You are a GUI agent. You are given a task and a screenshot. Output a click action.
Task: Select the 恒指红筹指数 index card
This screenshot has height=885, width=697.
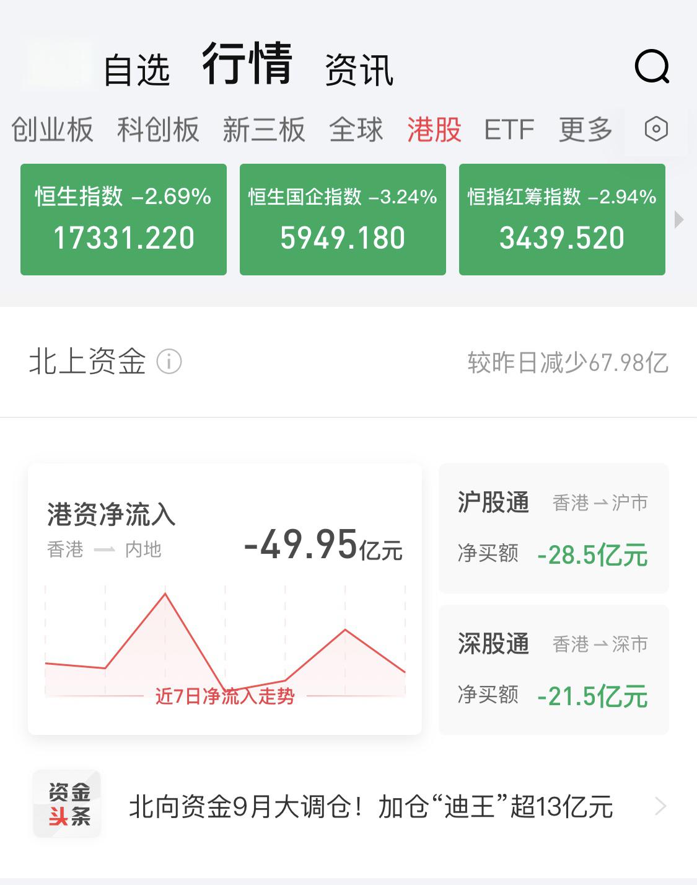click(x=562, y=218)
